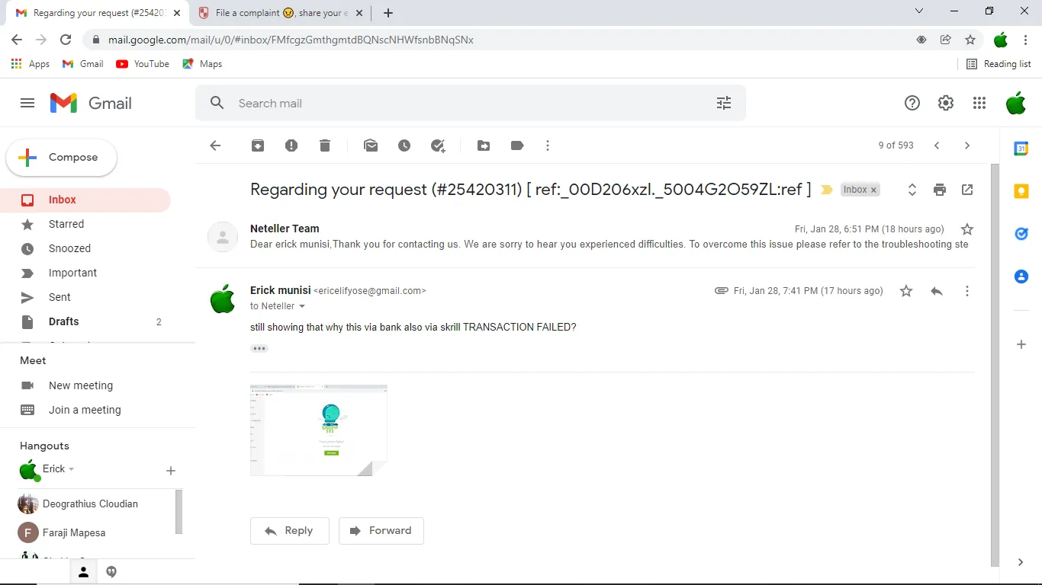Expand all messages in the thread

tap(912, 190)
